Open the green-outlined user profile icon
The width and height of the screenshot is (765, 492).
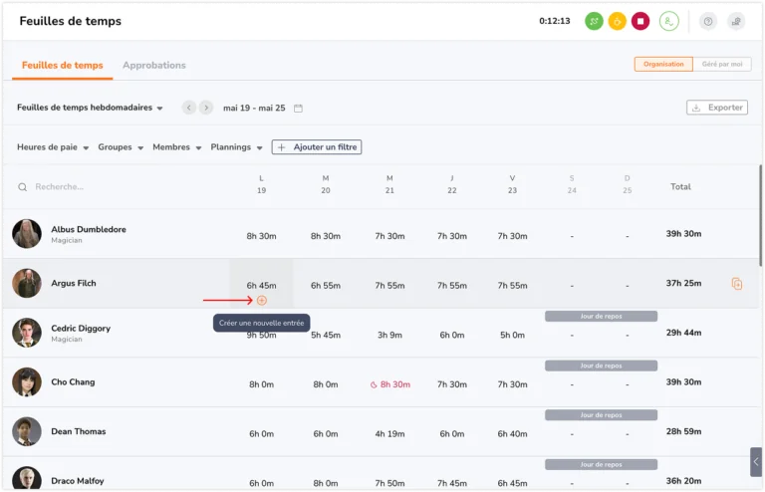669,21
